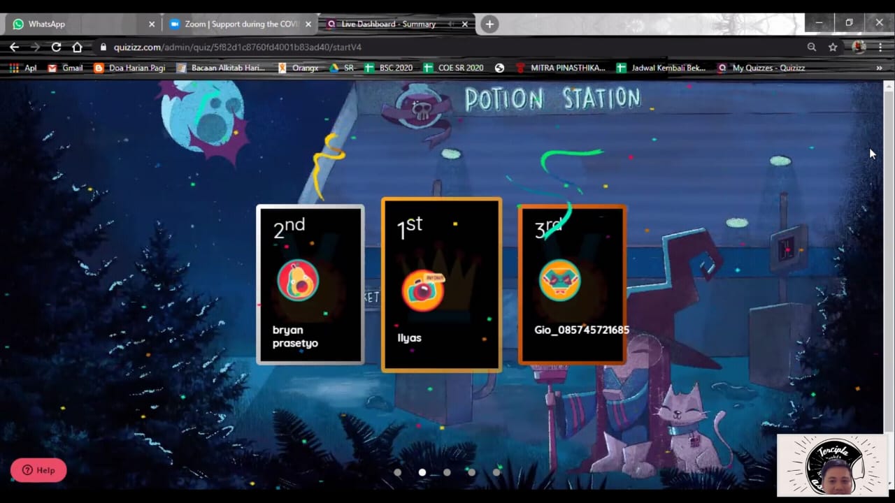
Task: Open the Chrome three-dot menu
Action: tap(880, 47)
